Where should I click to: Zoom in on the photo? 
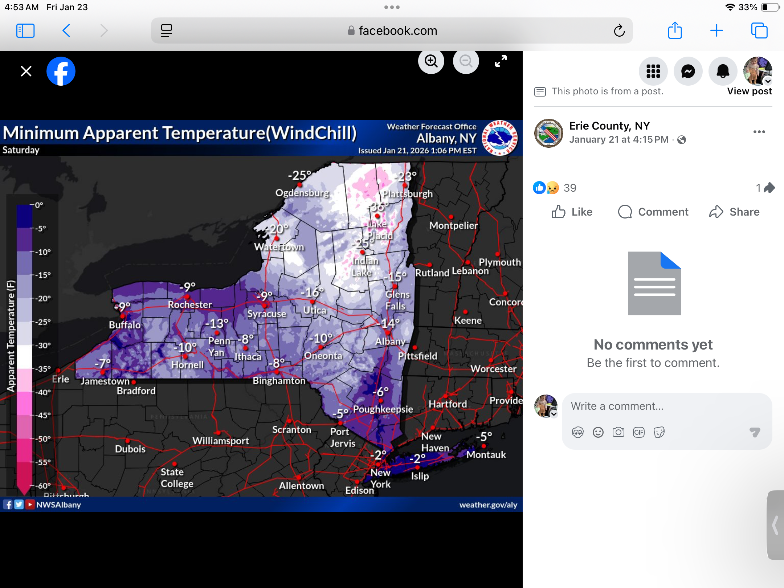[431, 61]
